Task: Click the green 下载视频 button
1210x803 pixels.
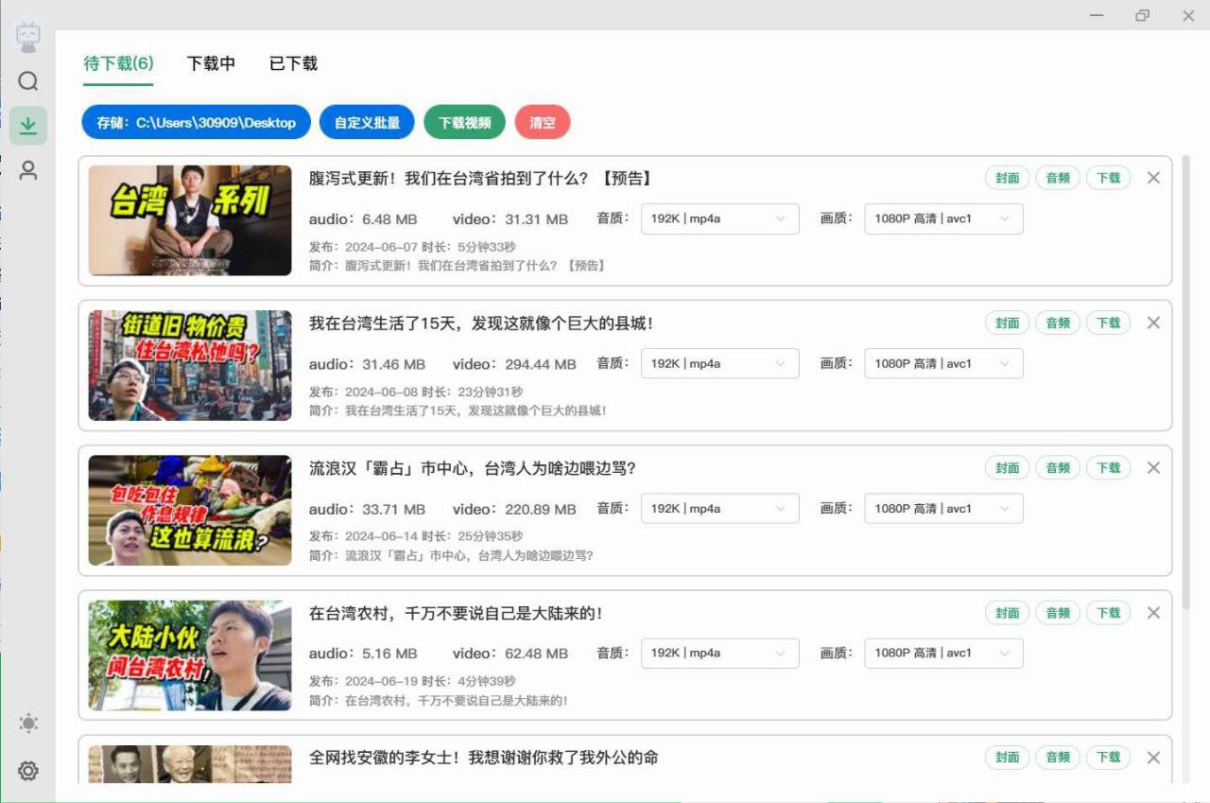Action: tap(464, 122)
